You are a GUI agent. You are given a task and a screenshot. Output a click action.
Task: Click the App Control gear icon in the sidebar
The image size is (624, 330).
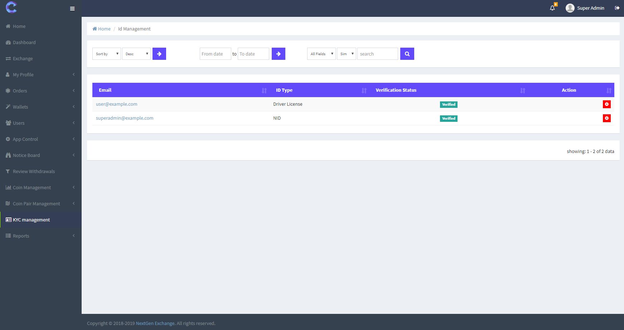click(x=8, y=139)
